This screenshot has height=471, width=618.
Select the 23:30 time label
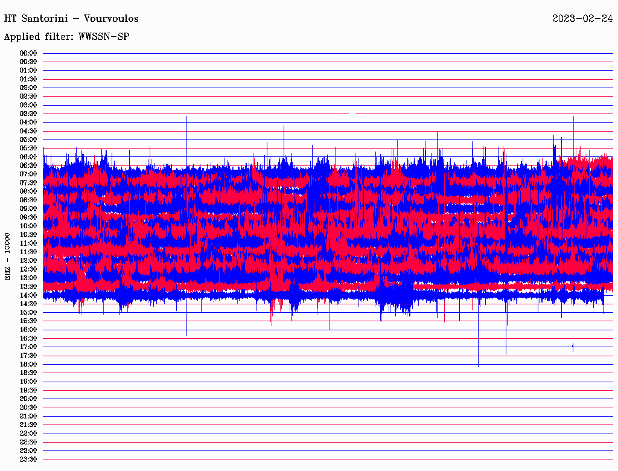click(x=28, y=460)
